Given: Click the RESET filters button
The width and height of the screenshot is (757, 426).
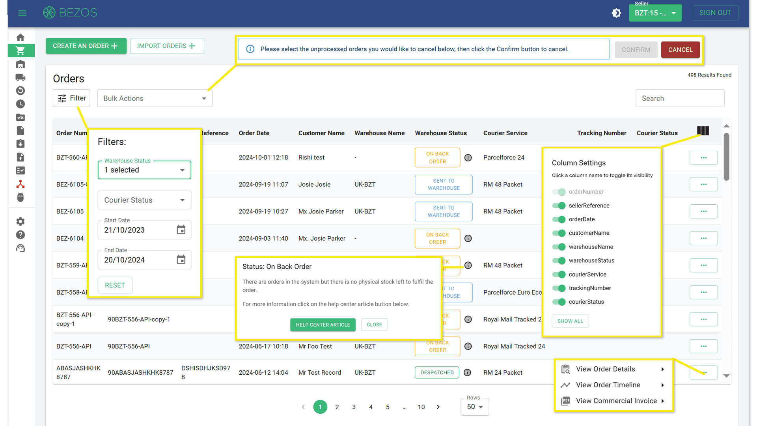Looking at the screenshot, I should point(115,285).
